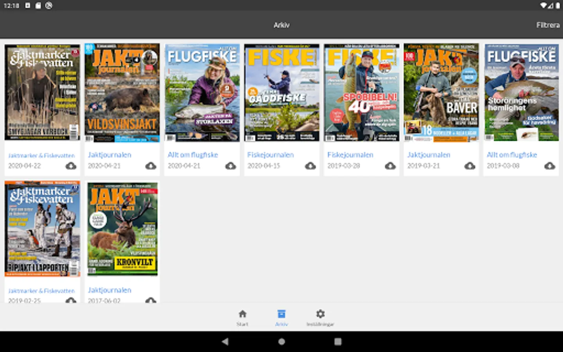This screenshot has height=352, width=563.
Task: Download Jaktjournalen 2017-06-02 cloud icon
Action: [x=151, y=300]
